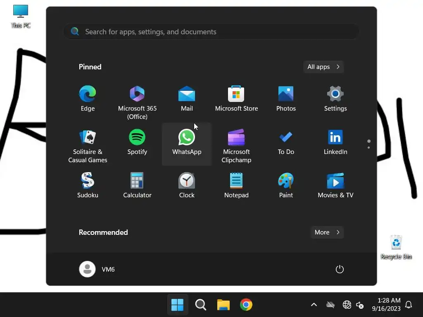Open the Clock app

click(187, 185)
